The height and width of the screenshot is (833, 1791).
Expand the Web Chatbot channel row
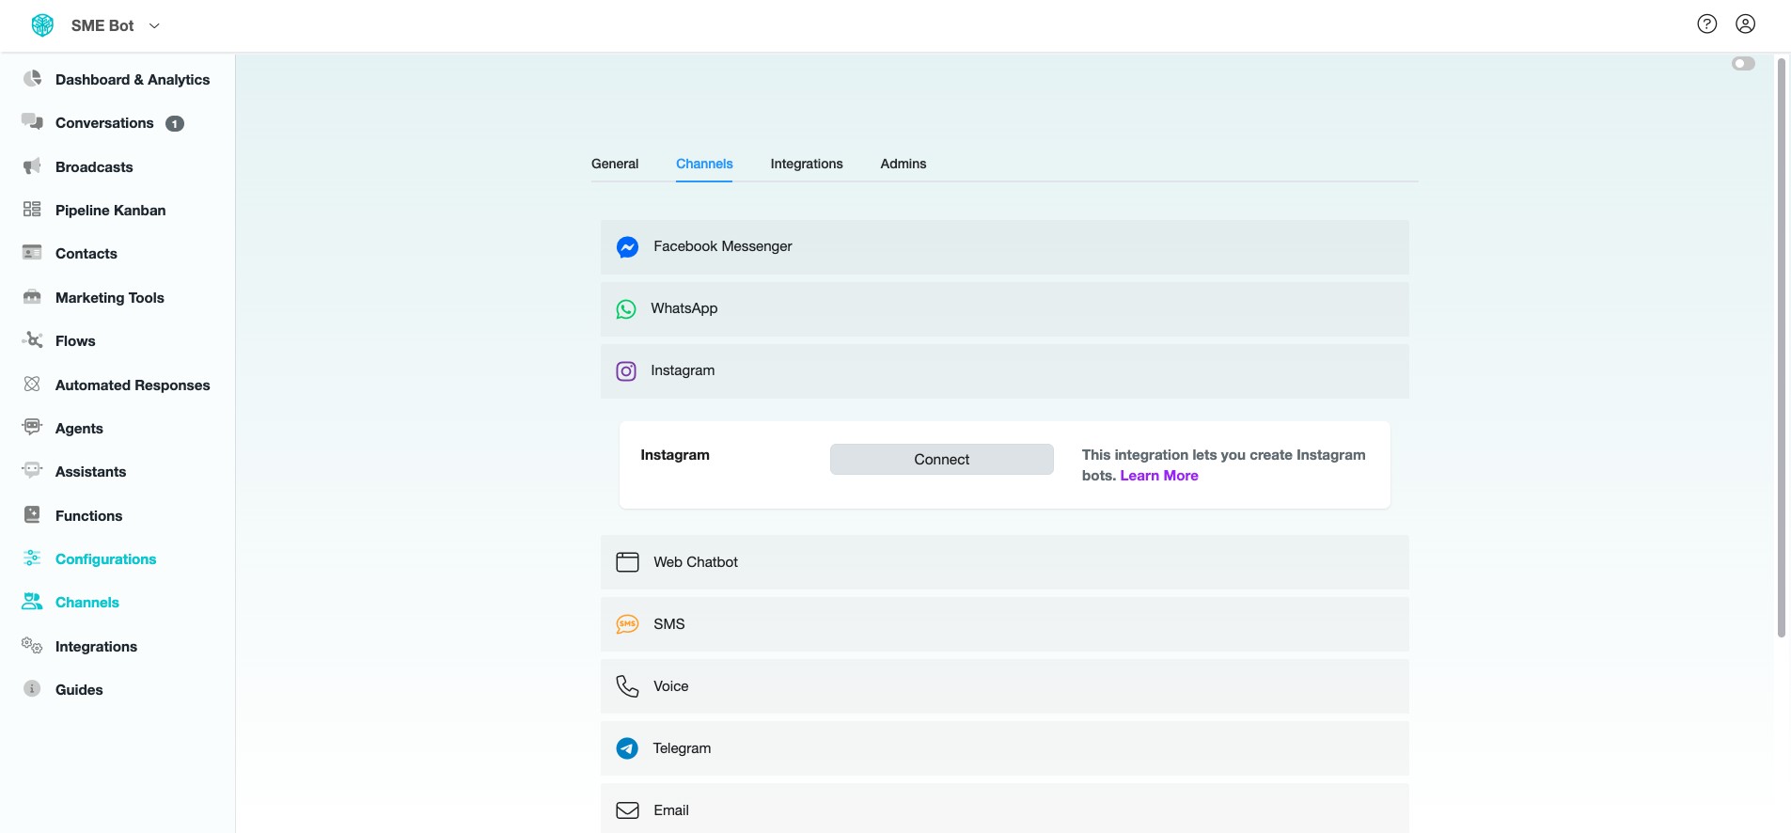[x=1004, y=562]
